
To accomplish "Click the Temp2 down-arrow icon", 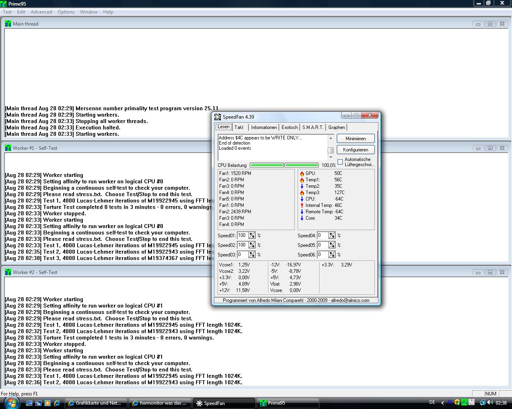I will click(x=302, y=187).
